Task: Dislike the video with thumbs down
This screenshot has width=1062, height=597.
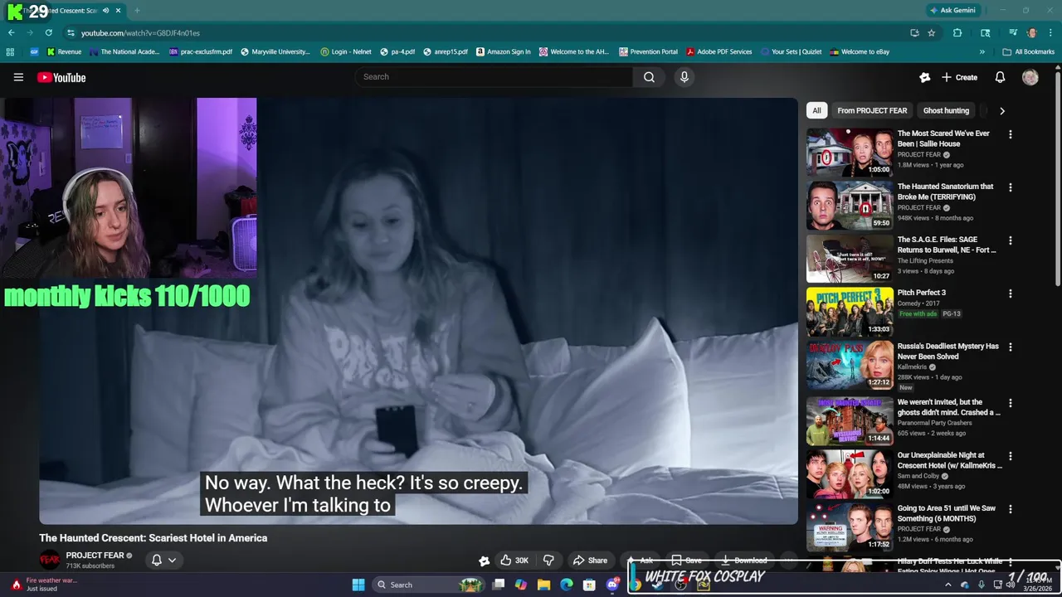Action: click(x=548, y=561)
